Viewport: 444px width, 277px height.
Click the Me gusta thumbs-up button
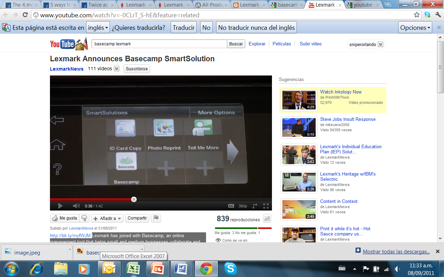point(65,218)
